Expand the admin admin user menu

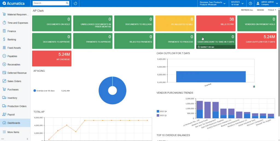coord(277,3)
